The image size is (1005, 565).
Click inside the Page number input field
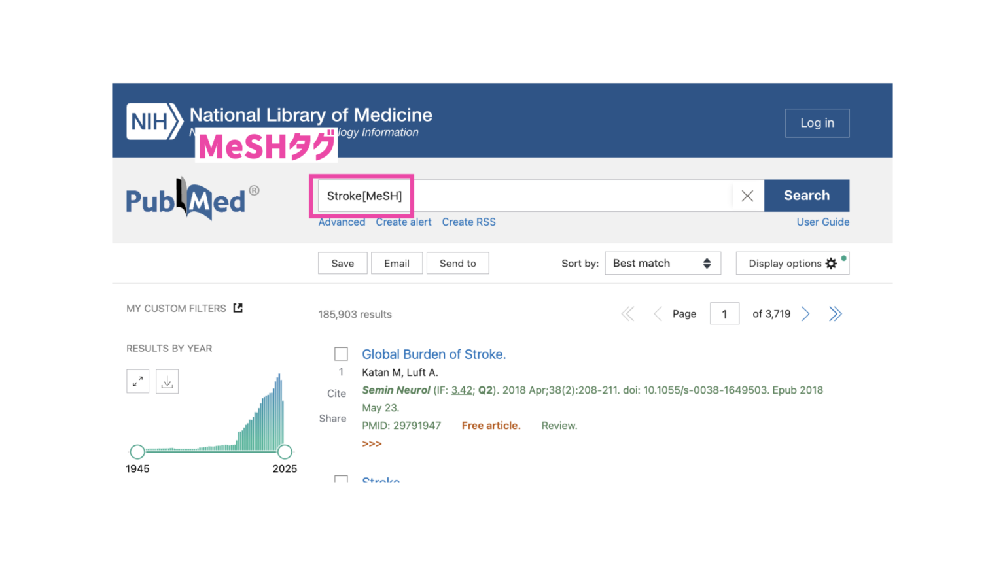pyautogui.click(x=724, y=314)
